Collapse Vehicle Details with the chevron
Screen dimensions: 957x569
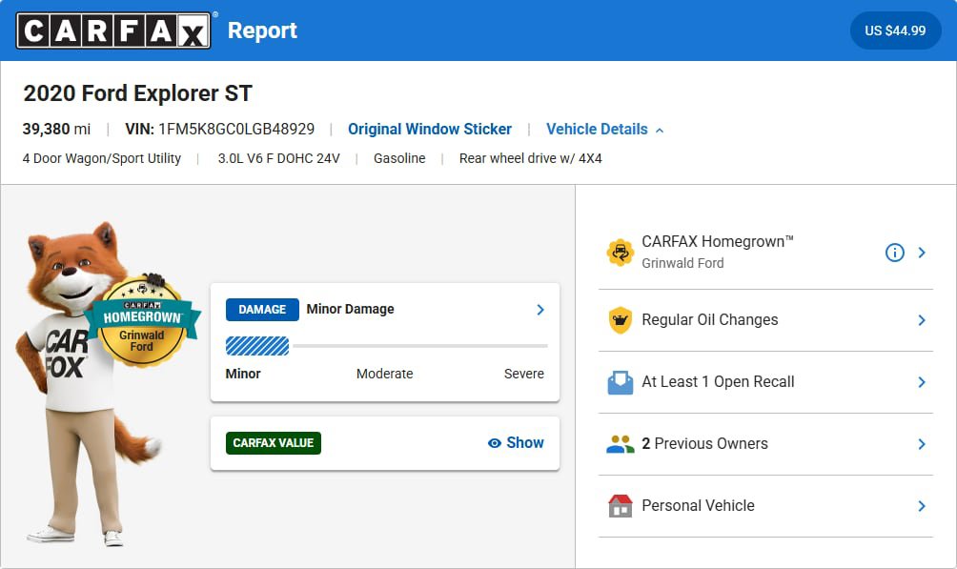tap(660, 130)
